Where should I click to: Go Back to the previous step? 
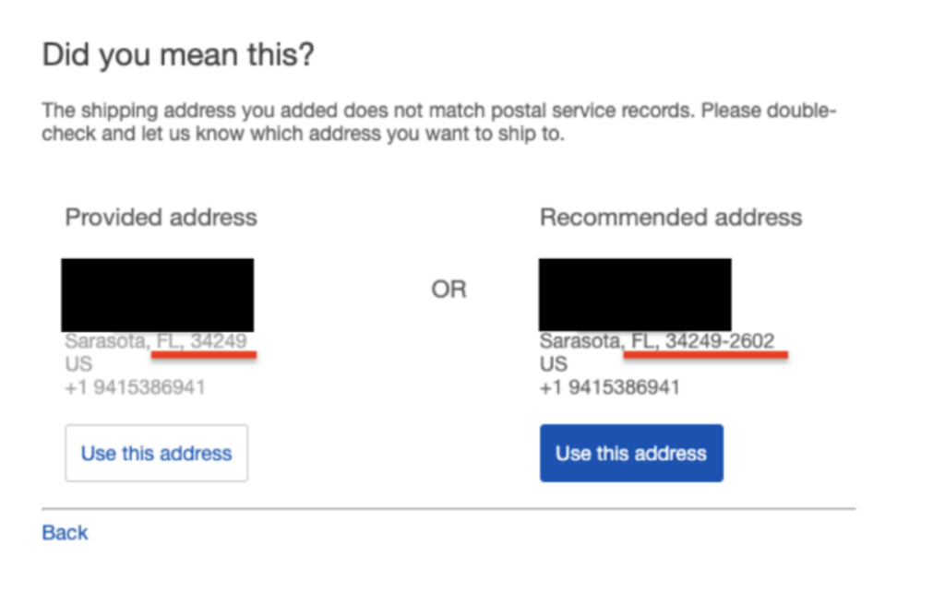point(65,533)
